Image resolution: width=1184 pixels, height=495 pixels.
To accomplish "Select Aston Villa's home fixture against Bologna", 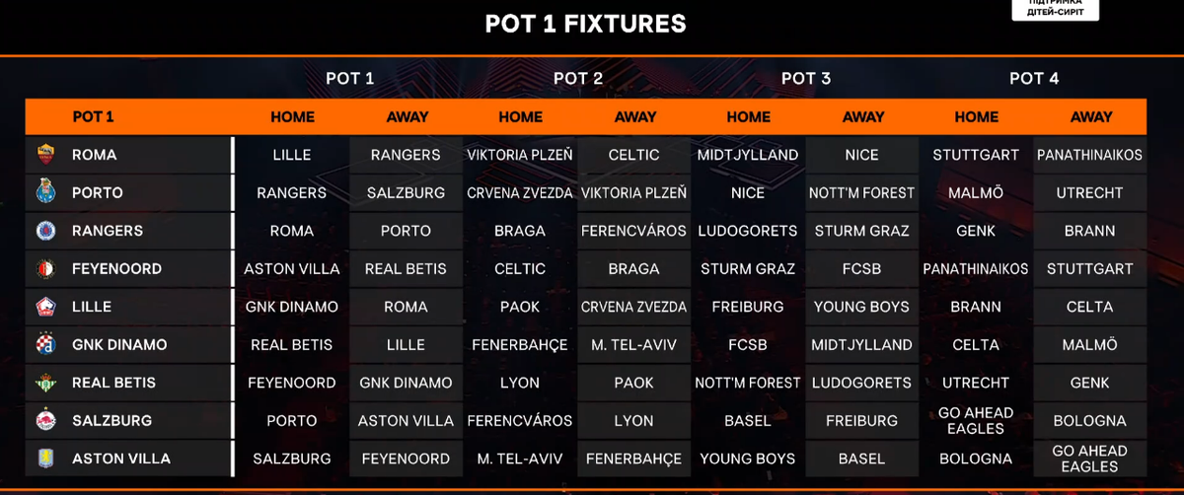I will click(x=976, y=459).
